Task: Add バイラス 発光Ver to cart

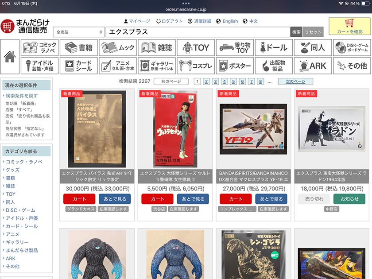Action: click(79, 199)
